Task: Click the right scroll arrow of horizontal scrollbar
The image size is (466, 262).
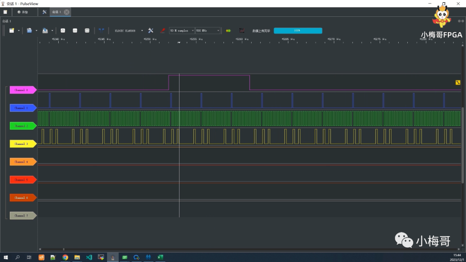Action: pyautogui.click(x=459, y=249)
